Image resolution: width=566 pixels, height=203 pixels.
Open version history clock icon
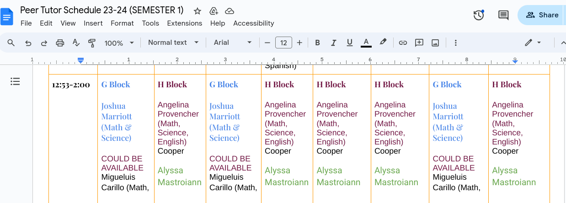[x=479, y=15]
